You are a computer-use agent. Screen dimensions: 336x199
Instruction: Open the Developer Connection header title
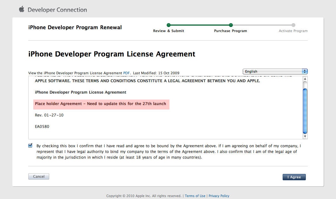[57, 10]
